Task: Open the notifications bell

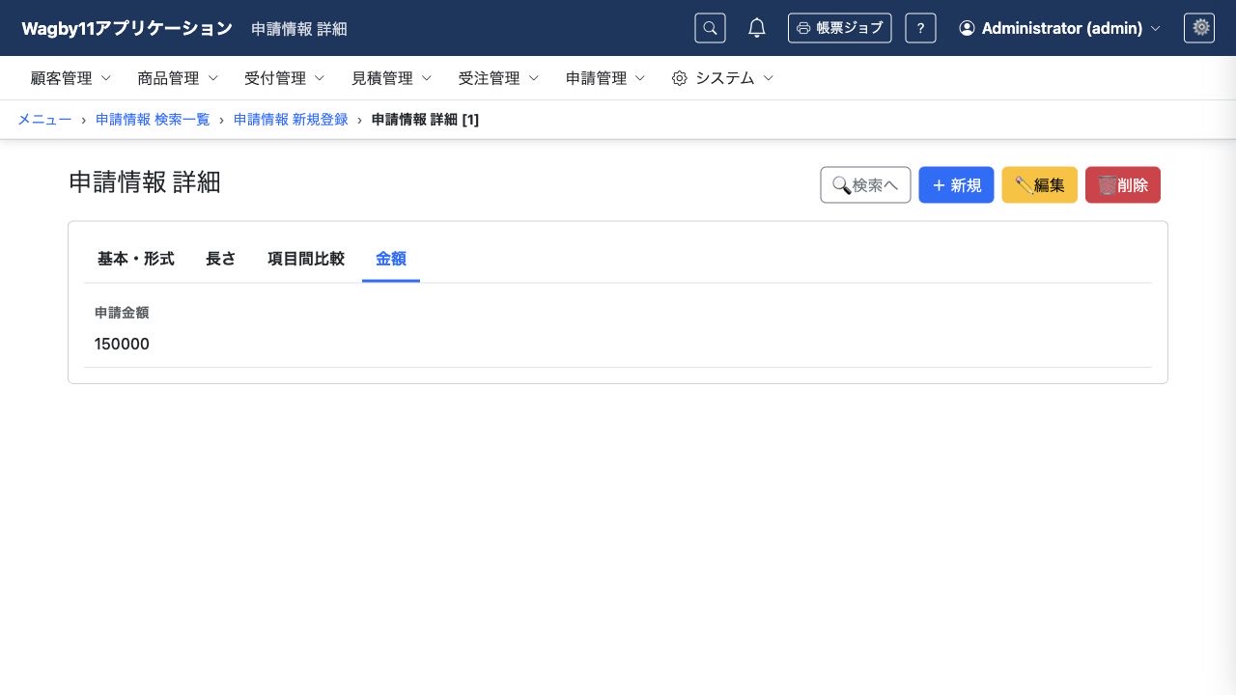Action: click(x=757, y=28)
